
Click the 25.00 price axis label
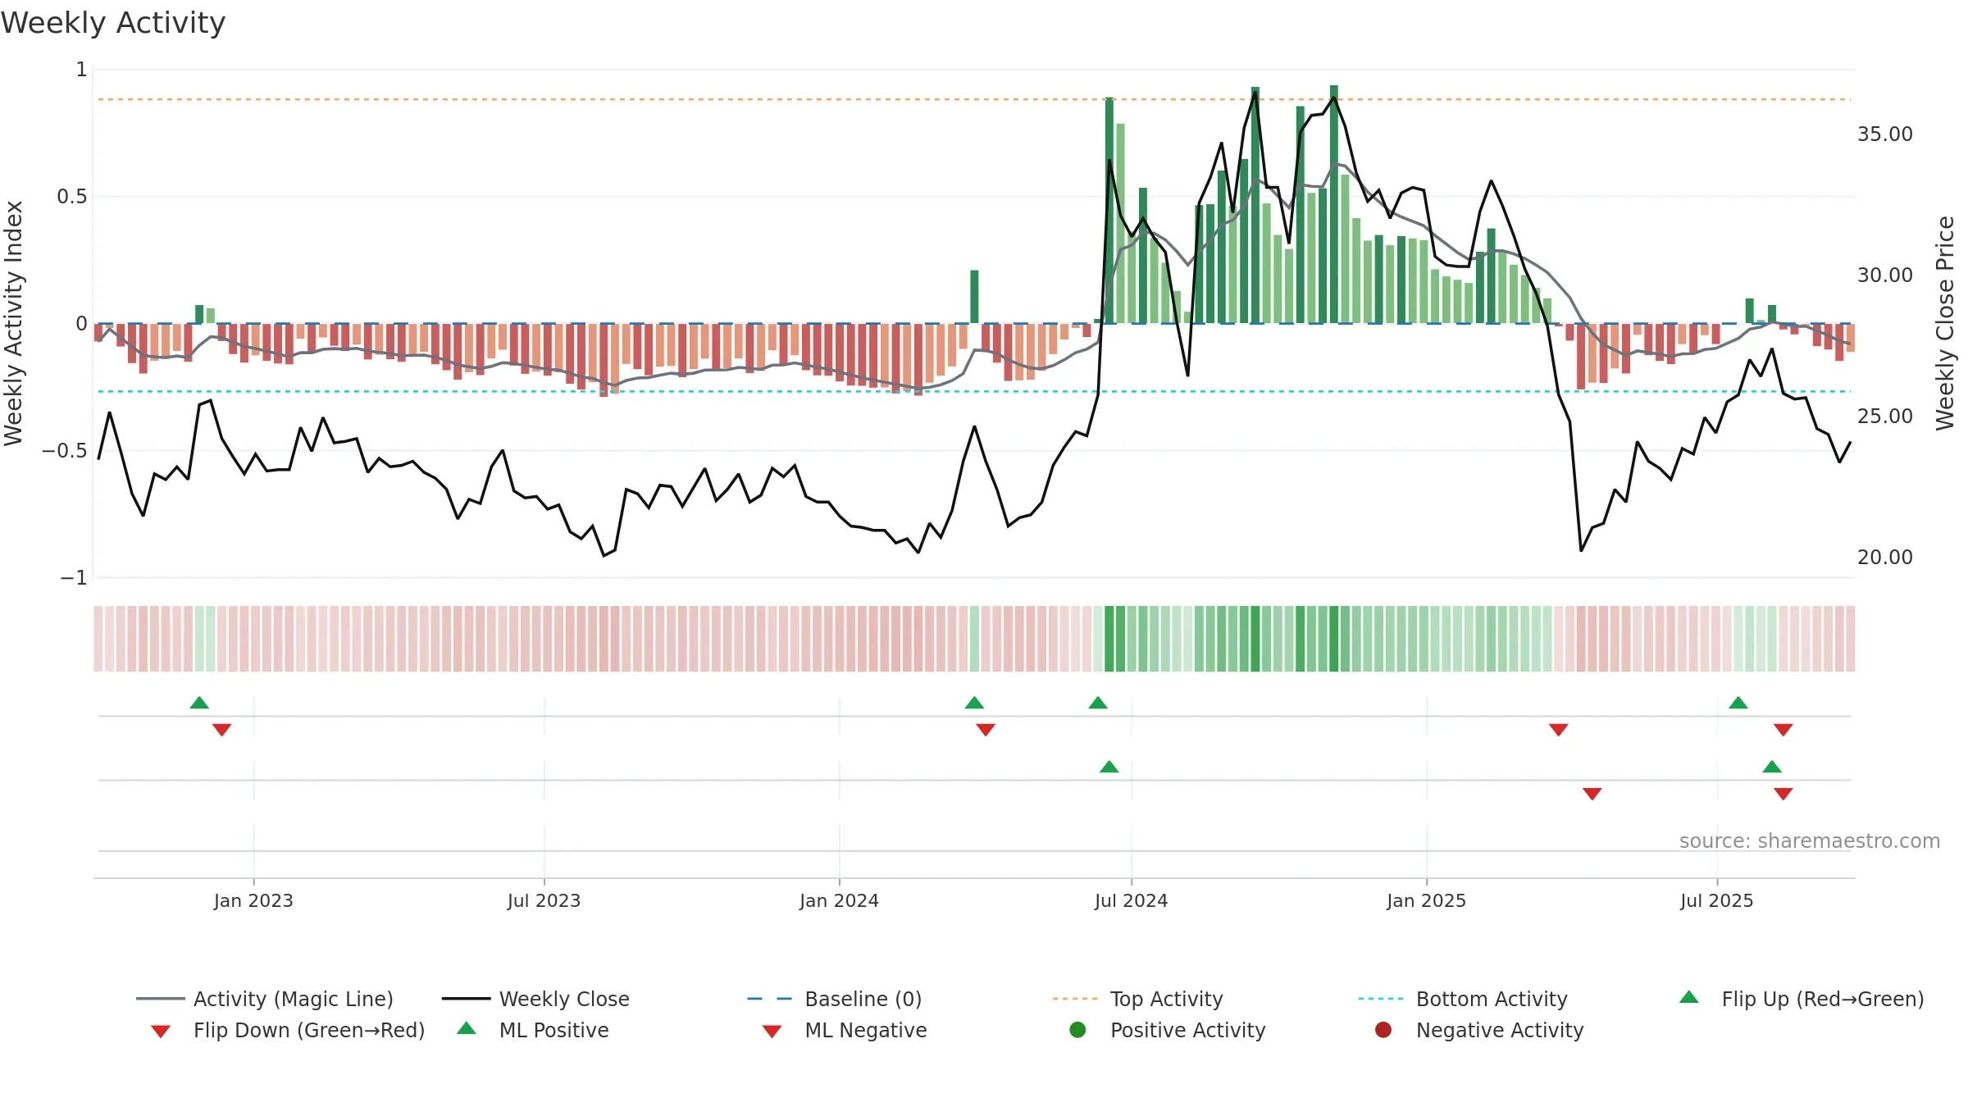1884,416
